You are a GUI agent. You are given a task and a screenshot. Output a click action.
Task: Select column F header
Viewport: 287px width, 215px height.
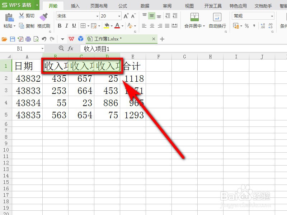point(159,57)
